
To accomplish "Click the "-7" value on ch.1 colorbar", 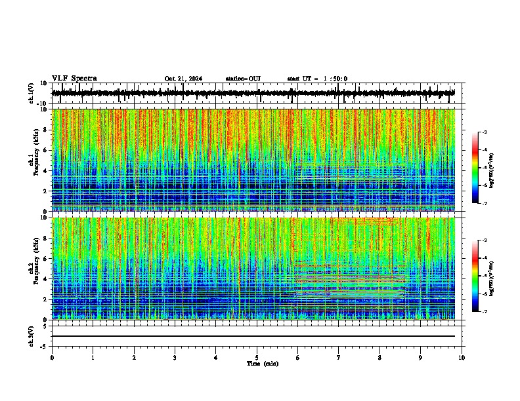I will tap(484, 203).
